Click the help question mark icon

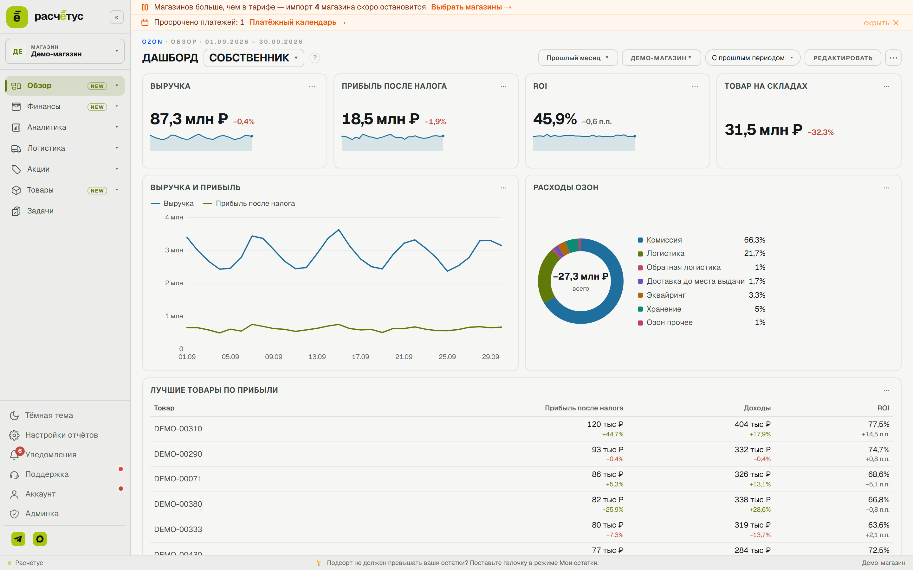pyautogui.click(x=315, y=58)
